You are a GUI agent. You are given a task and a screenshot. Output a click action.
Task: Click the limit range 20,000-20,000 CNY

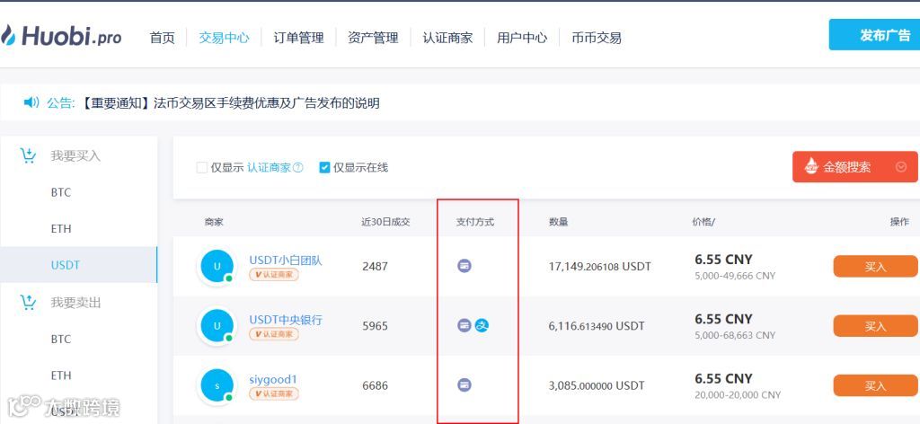[739, 395]
